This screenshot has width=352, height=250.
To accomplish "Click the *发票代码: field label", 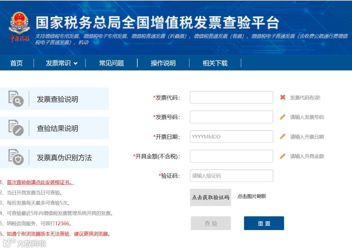I will pos(166,97).
